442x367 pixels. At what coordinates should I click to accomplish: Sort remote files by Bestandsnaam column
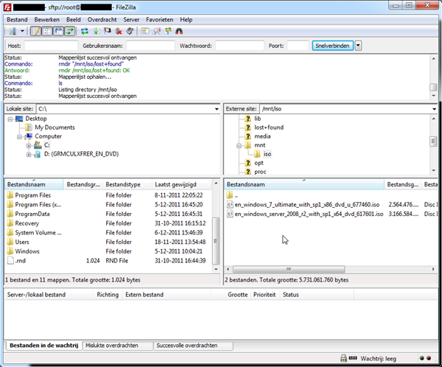coord(304,184)
